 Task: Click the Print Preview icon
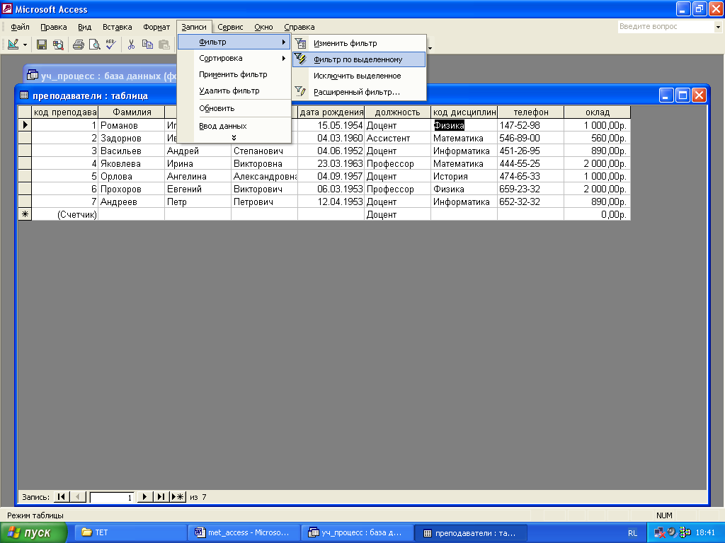tap(95, 45)
